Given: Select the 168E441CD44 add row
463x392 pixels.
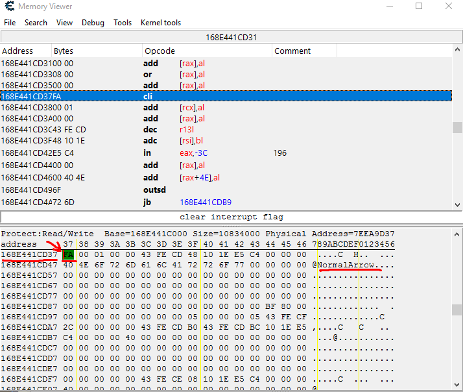Looking at the screenshot, I should click(x=226, y=165).
